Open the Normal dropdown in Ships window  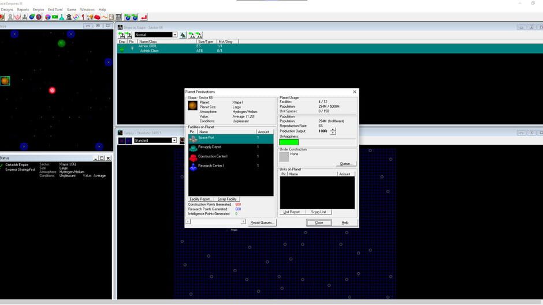[x=174, y=35]
